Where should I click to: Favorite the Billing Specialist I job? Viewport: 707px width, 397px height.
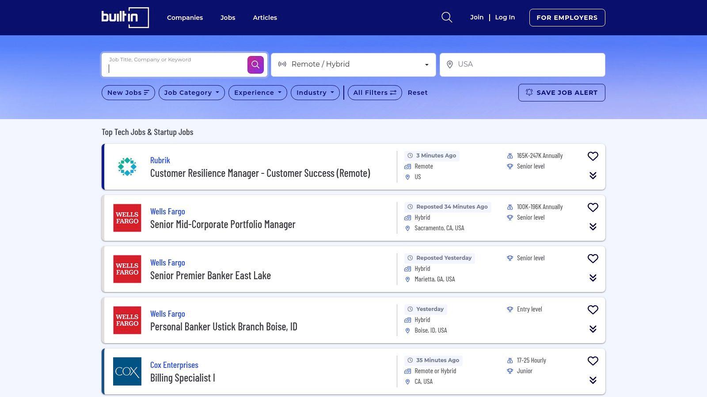[x=593, y=361]
